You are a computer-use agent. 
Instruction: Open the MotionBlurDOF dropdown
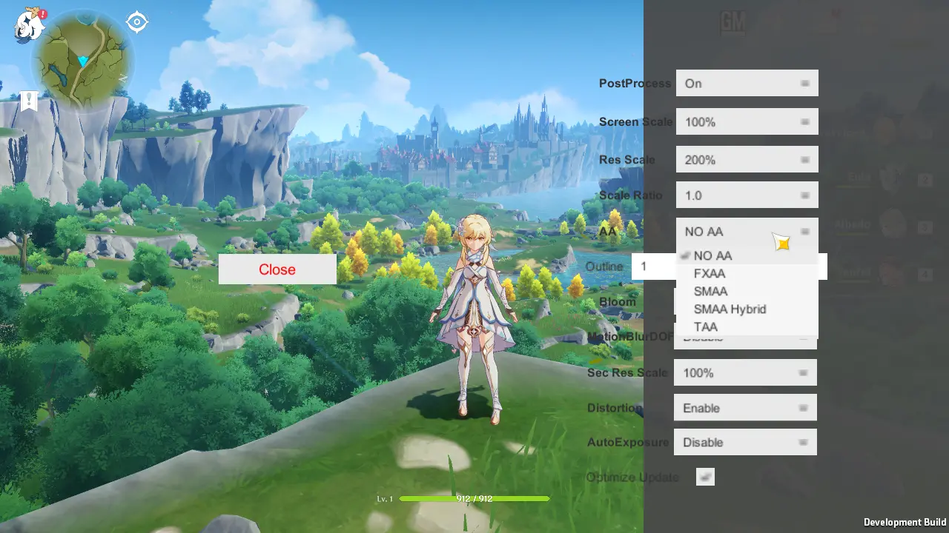pyautogui.click(x=745, y=342)
